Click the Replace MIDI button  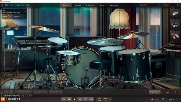pyautogui.click(x=41, y=92)
